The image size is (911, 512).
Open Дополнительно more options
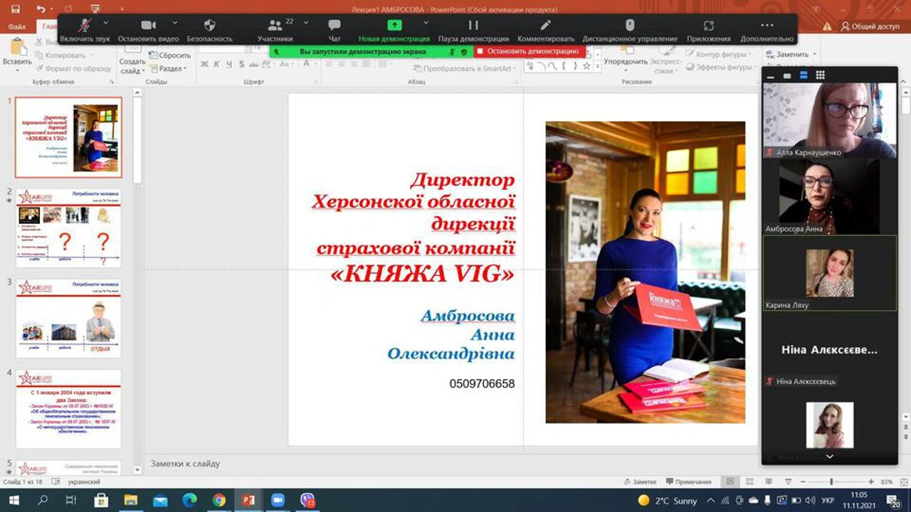767,31
